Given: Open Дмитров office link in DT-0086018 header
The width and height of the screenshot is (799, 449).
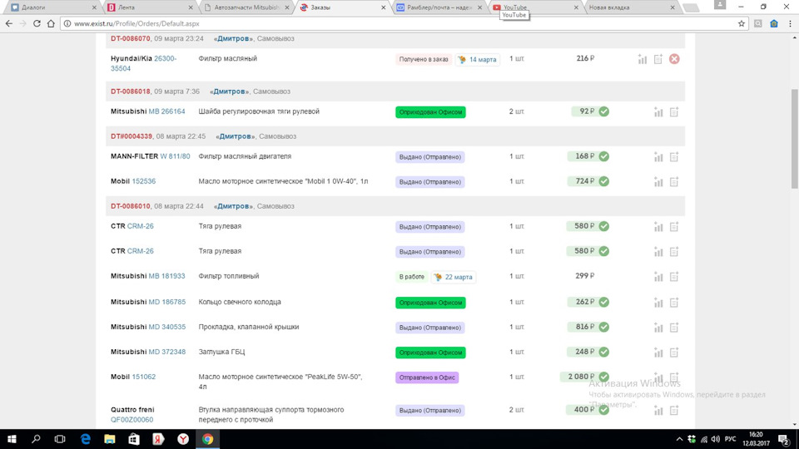Looking at the screenshot, I should 229,91.
